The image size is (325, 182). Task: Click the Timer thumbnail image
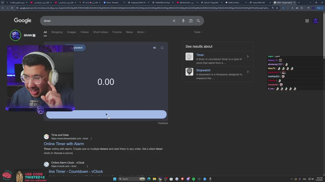(x=189, y=57)
